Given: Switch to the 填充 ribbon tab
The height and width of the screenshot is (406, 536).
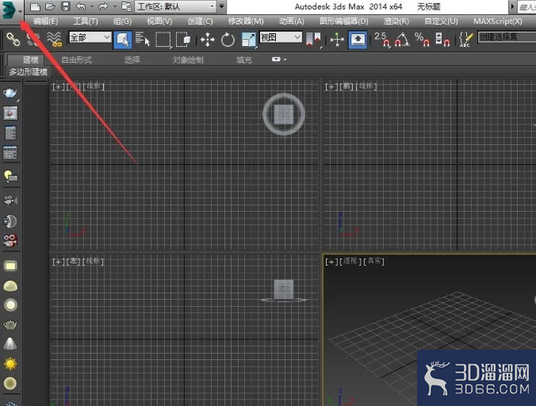Looking at the screenshot, I should (x=244, y=59).
